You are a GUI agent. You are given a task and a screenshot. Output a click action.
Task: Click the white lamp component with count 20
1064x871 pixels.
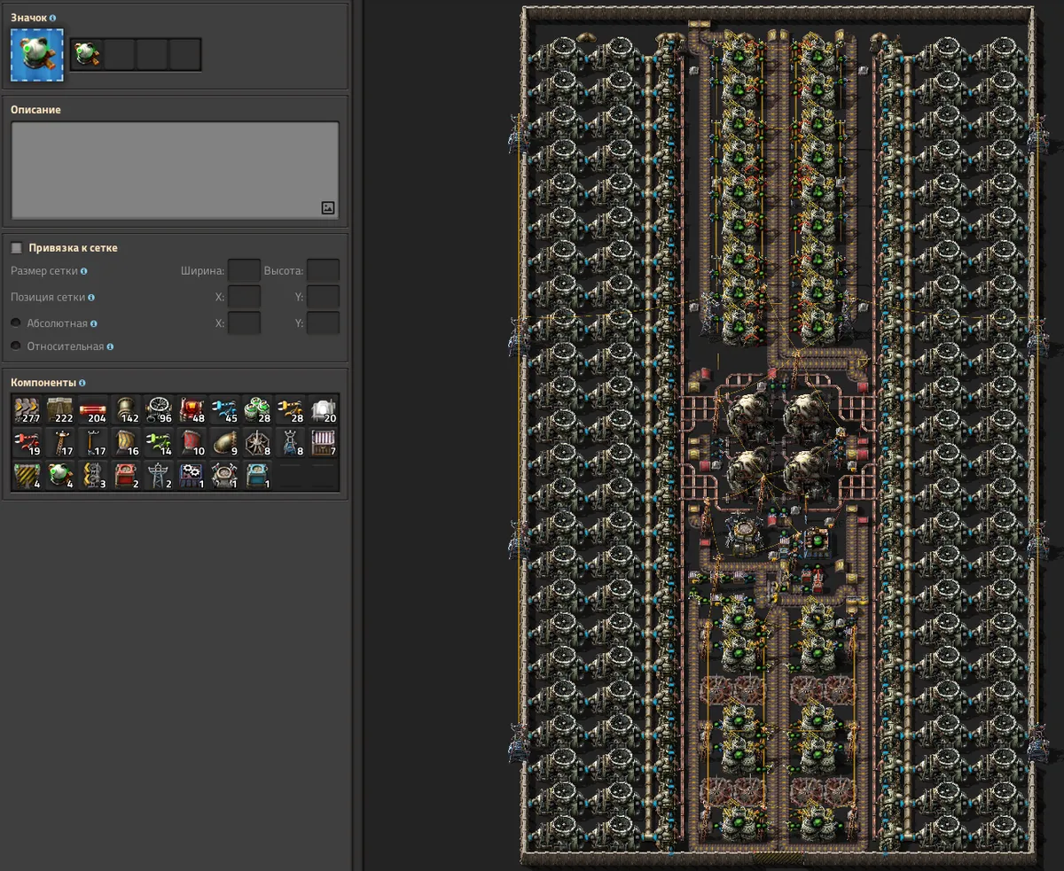pyautogui.click(x=323, y=410)
